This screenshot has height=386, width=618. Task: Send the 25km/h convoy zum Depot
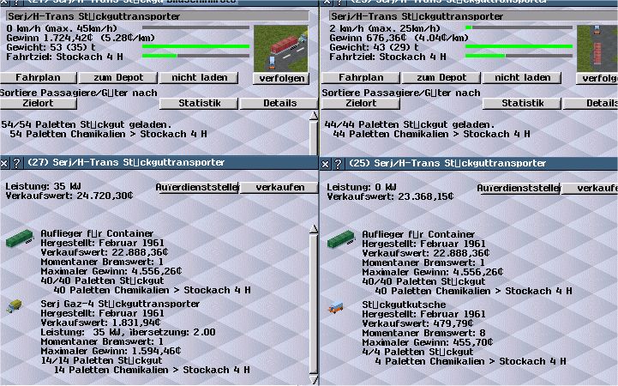441,78
